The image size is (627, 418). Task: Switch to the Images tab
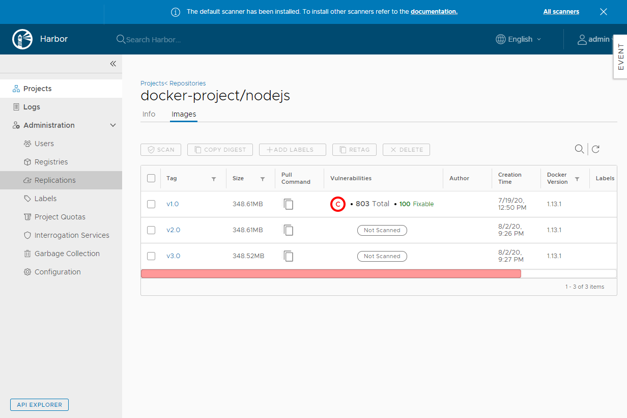pos(184,114)
